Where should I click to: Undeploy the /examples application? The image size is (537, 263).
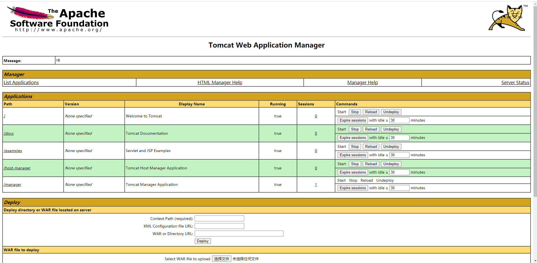391,146
